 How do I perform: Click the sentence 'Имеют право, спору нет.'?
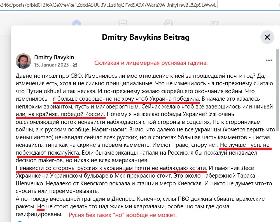click(x=185, y=145)
